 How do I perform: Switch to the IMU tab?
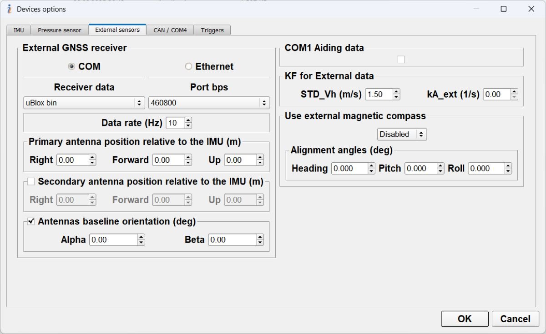click(19, 30)
